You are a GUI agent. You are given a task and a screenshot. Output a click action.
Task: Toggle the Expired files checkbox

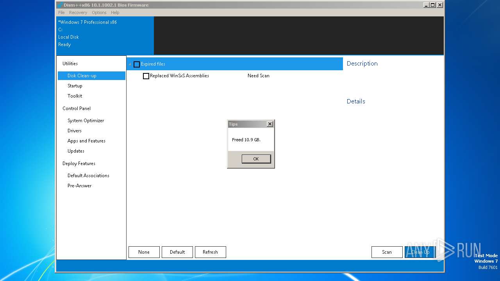(x=137, y=64)
